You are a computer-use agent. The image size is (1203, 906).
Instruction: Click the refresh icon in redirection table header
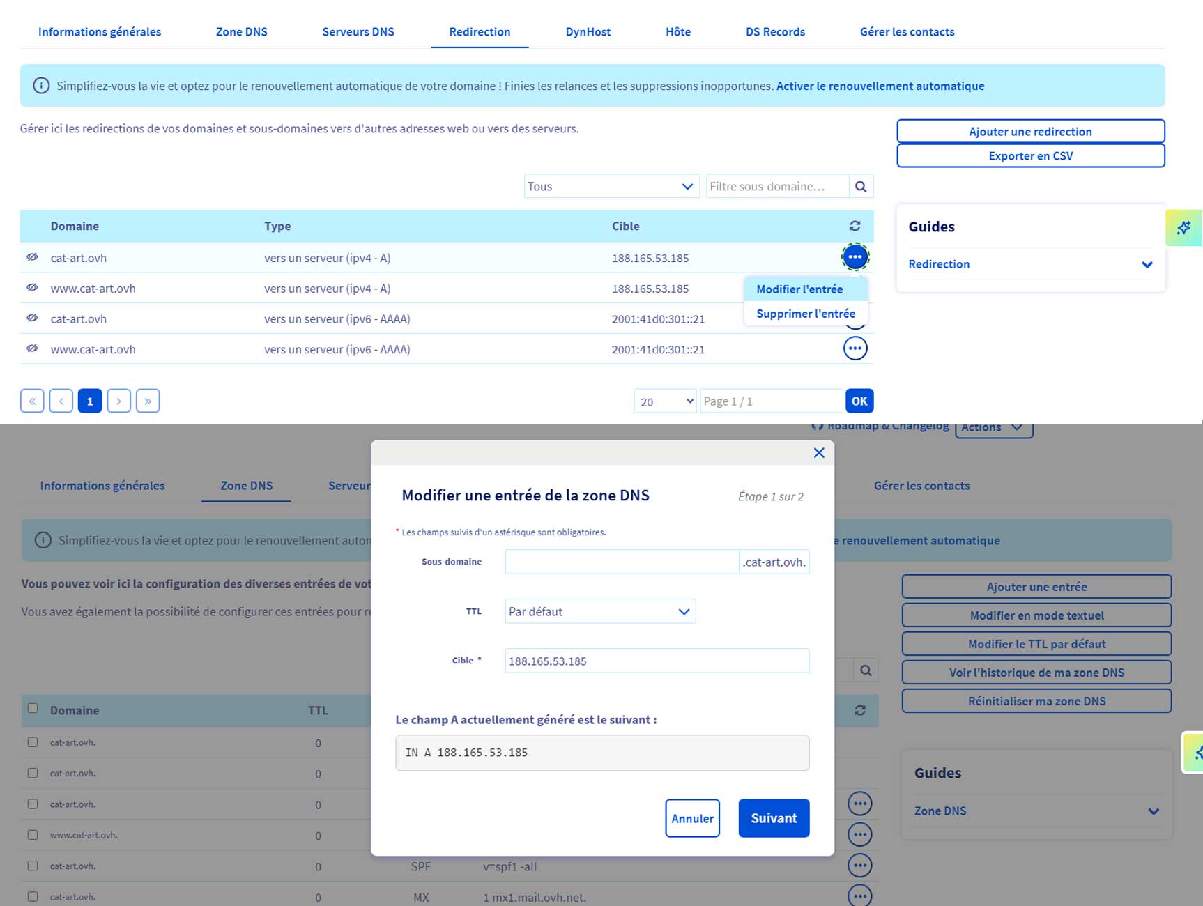pos(855,226)
